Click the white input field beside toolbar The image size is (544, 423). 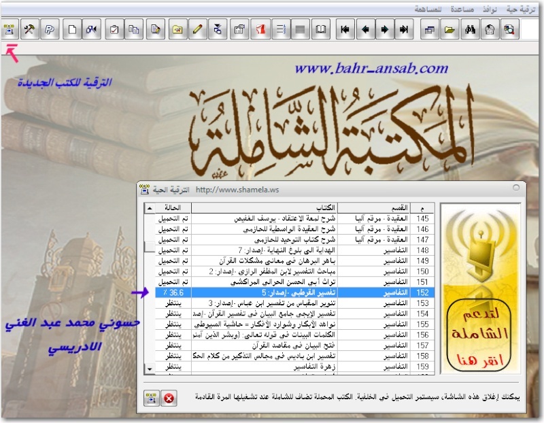[x=530, y=29]
